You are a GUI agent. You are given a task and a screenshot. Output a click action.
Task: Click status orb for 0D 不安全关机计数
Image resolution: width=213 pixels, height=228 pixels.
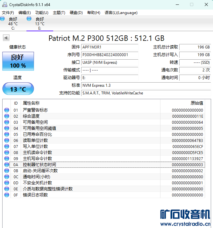point(7,183)
